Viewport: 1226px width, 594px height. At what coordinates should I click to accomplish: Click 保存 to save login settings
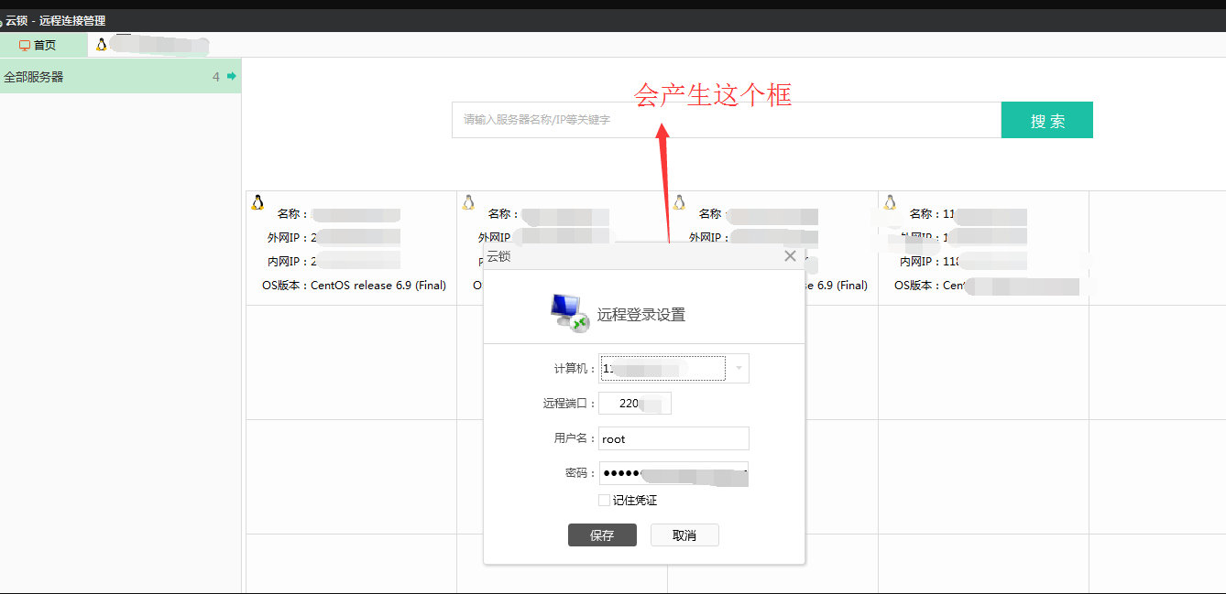pos(602,535)
